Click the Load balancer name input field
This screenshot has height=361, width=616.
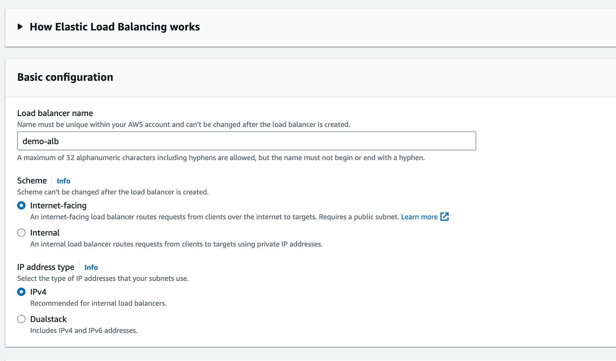[246, 141]
